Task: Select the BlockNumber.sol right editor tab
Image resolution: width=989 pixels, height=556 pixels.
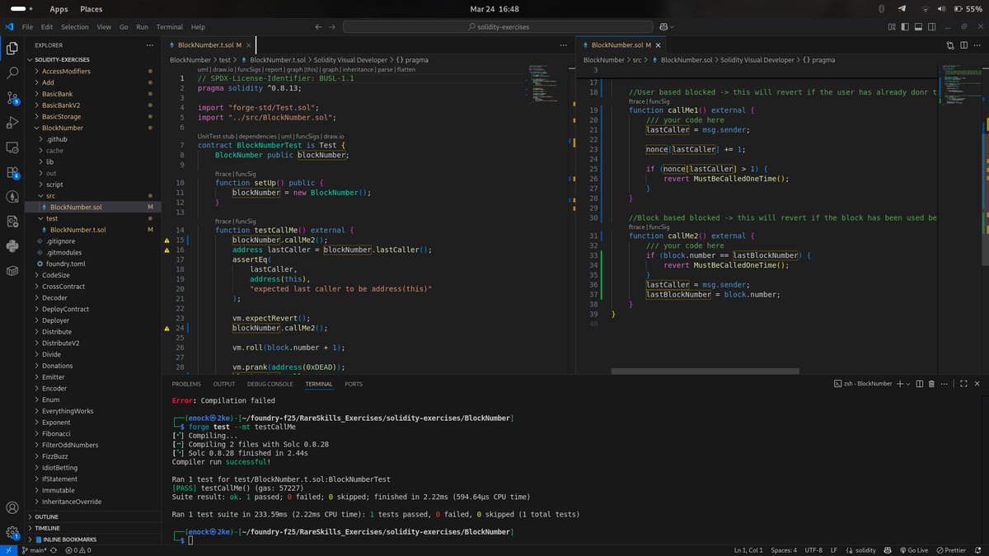Action: (x=621, y=45)
